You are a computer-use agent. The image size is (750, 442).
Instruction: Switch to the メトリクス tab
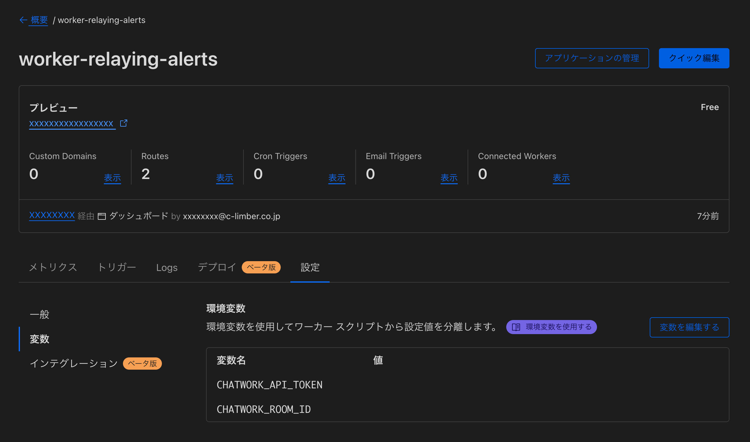[x=53, y=268]
